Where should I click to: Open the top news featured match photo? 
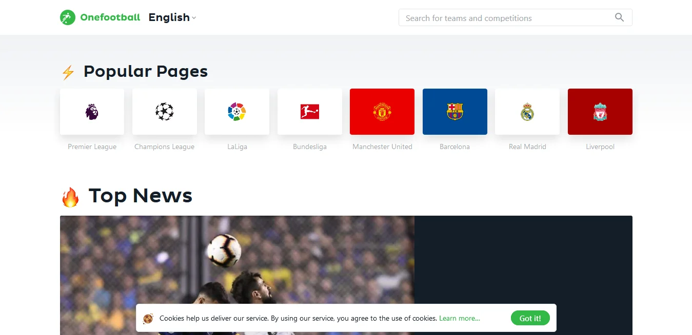237,275
